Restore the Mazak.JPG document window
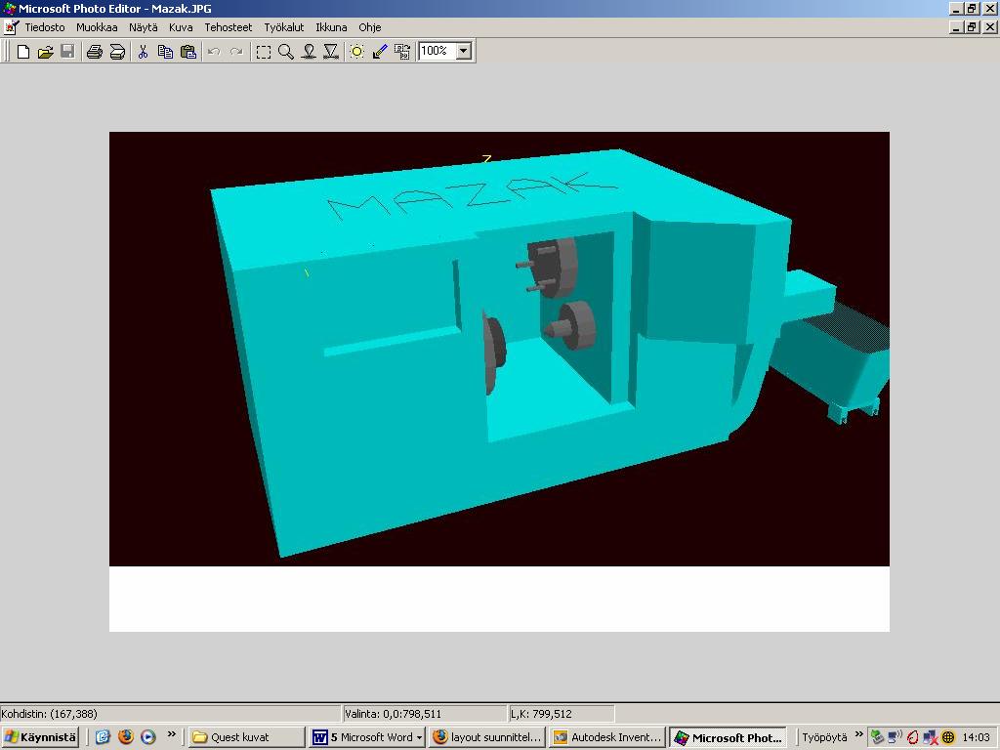The image size is (1000, 750). (972, 26)
